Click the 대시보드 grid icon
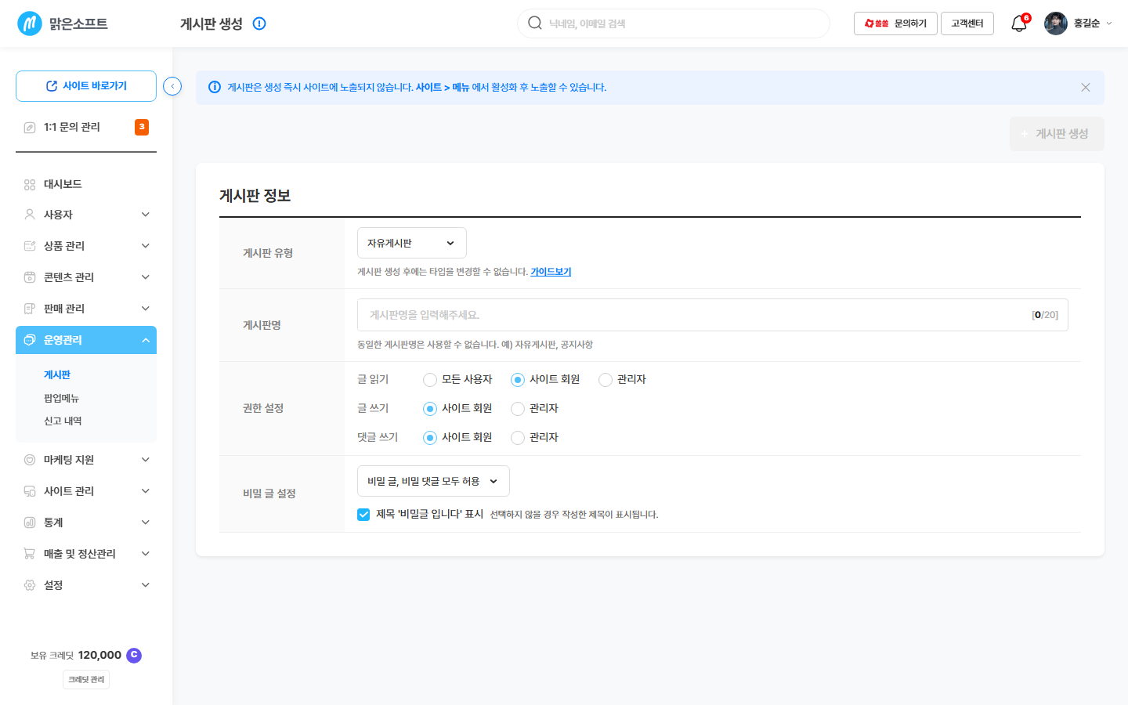The width and height of the screenshot is (1128, 705). click(30, 184)
